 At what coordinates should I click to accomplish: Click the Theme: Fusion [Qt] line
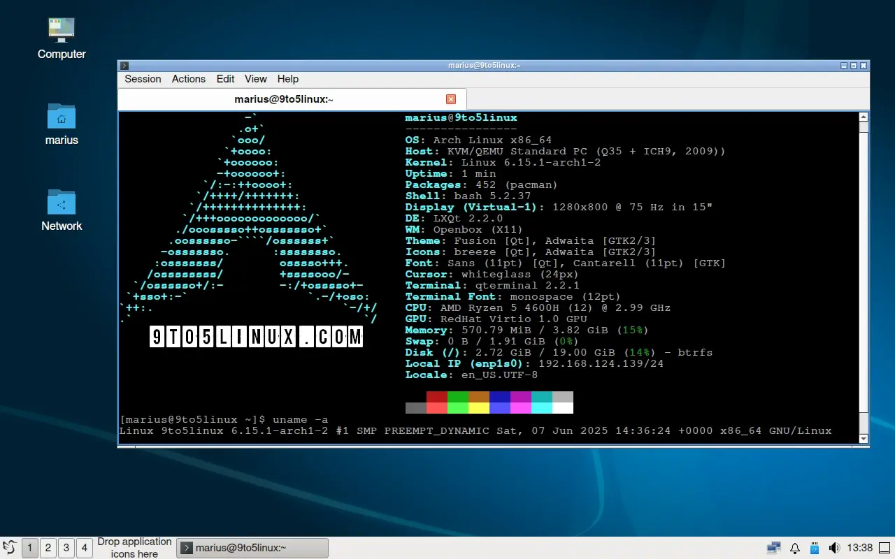click(531, 241)
